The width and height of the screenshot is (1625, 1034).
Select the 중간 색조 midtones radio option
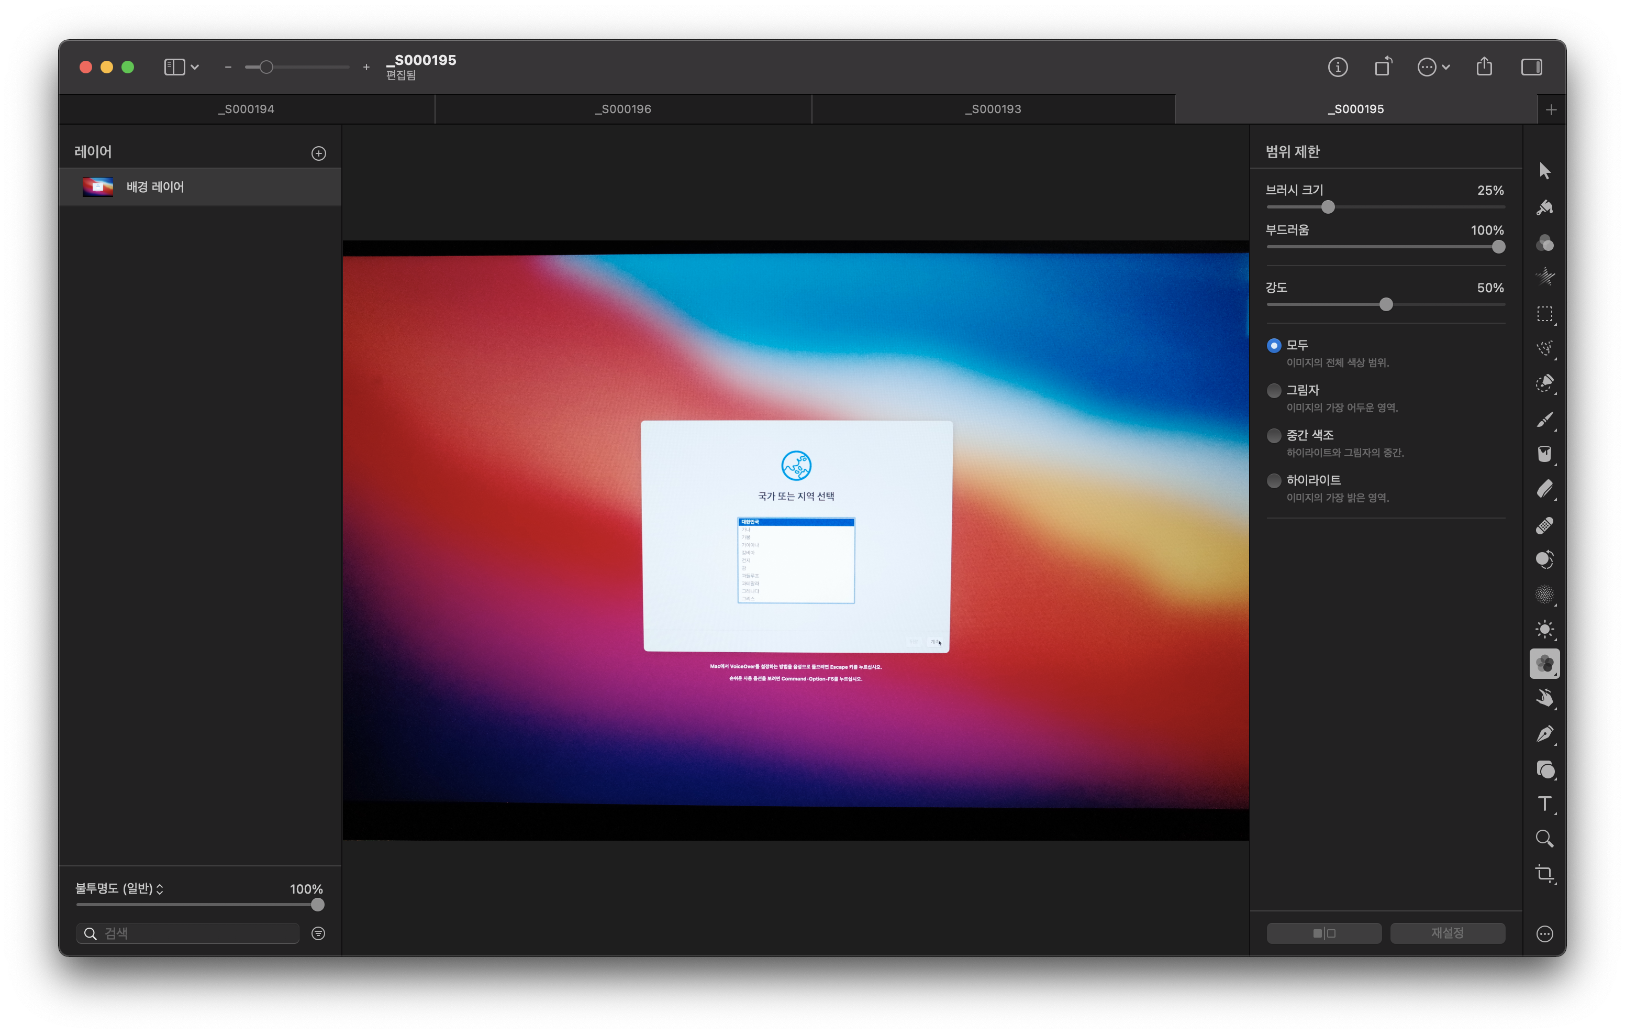[x=1273, y=436]
